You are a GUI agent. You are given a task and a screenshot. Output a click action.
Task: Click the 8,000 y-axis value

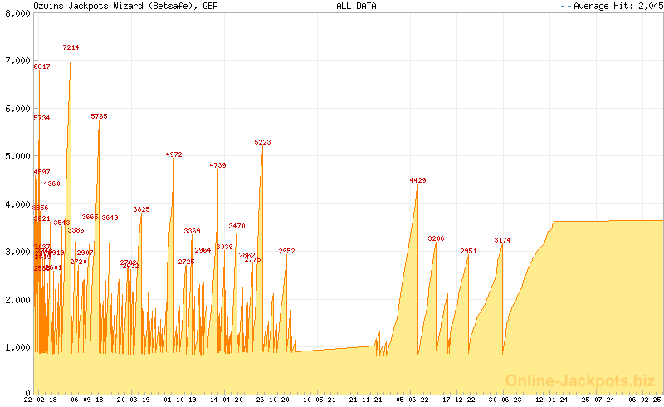point(15,14)
